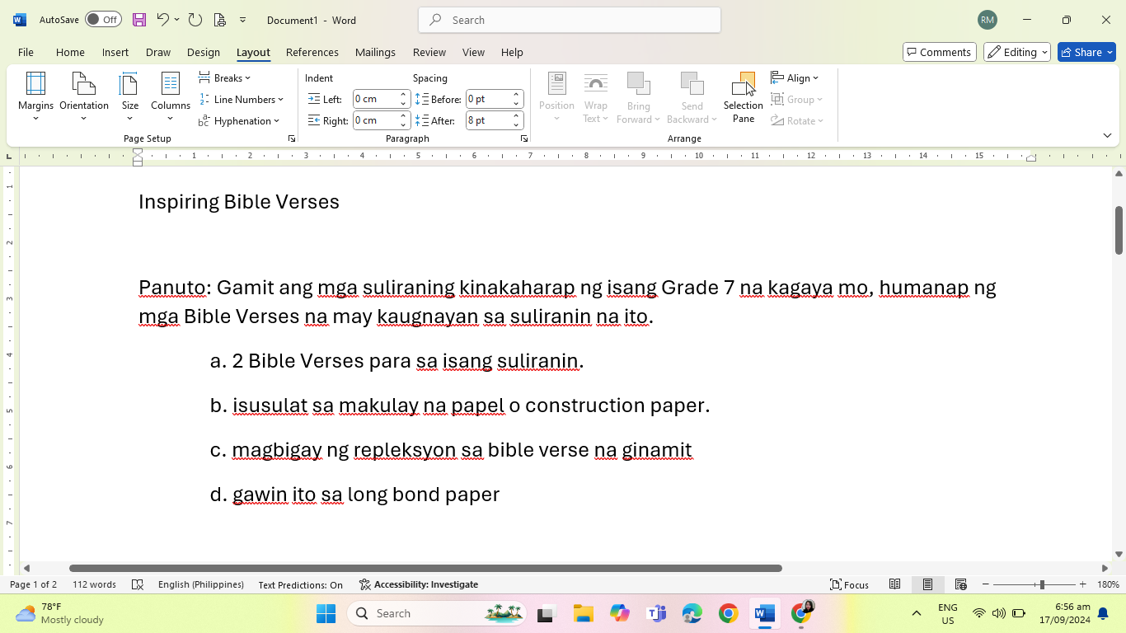Click the word count in status bar
Viewport: 1126px width, 633px height.
point(94,584)
